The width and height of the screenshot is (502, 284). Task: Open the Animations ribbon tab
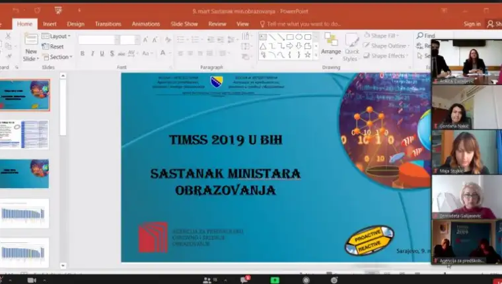(146, 24)
